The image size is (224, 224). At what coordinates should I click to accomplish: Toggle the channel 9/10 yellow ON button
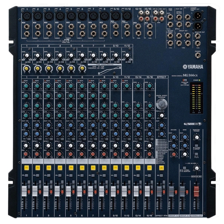(115, 168)
